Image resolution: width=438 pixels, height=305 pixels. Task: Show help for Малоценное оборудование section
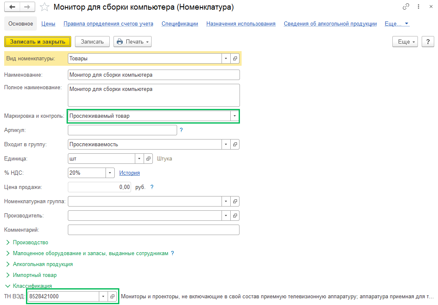point(173,253)
